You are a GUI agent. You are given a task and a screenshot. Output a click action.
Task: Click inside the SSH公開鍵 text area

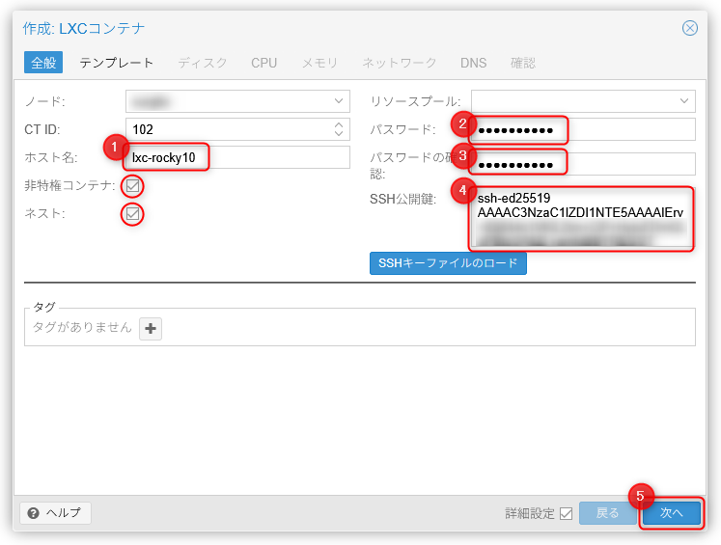[x=583, y=217]
